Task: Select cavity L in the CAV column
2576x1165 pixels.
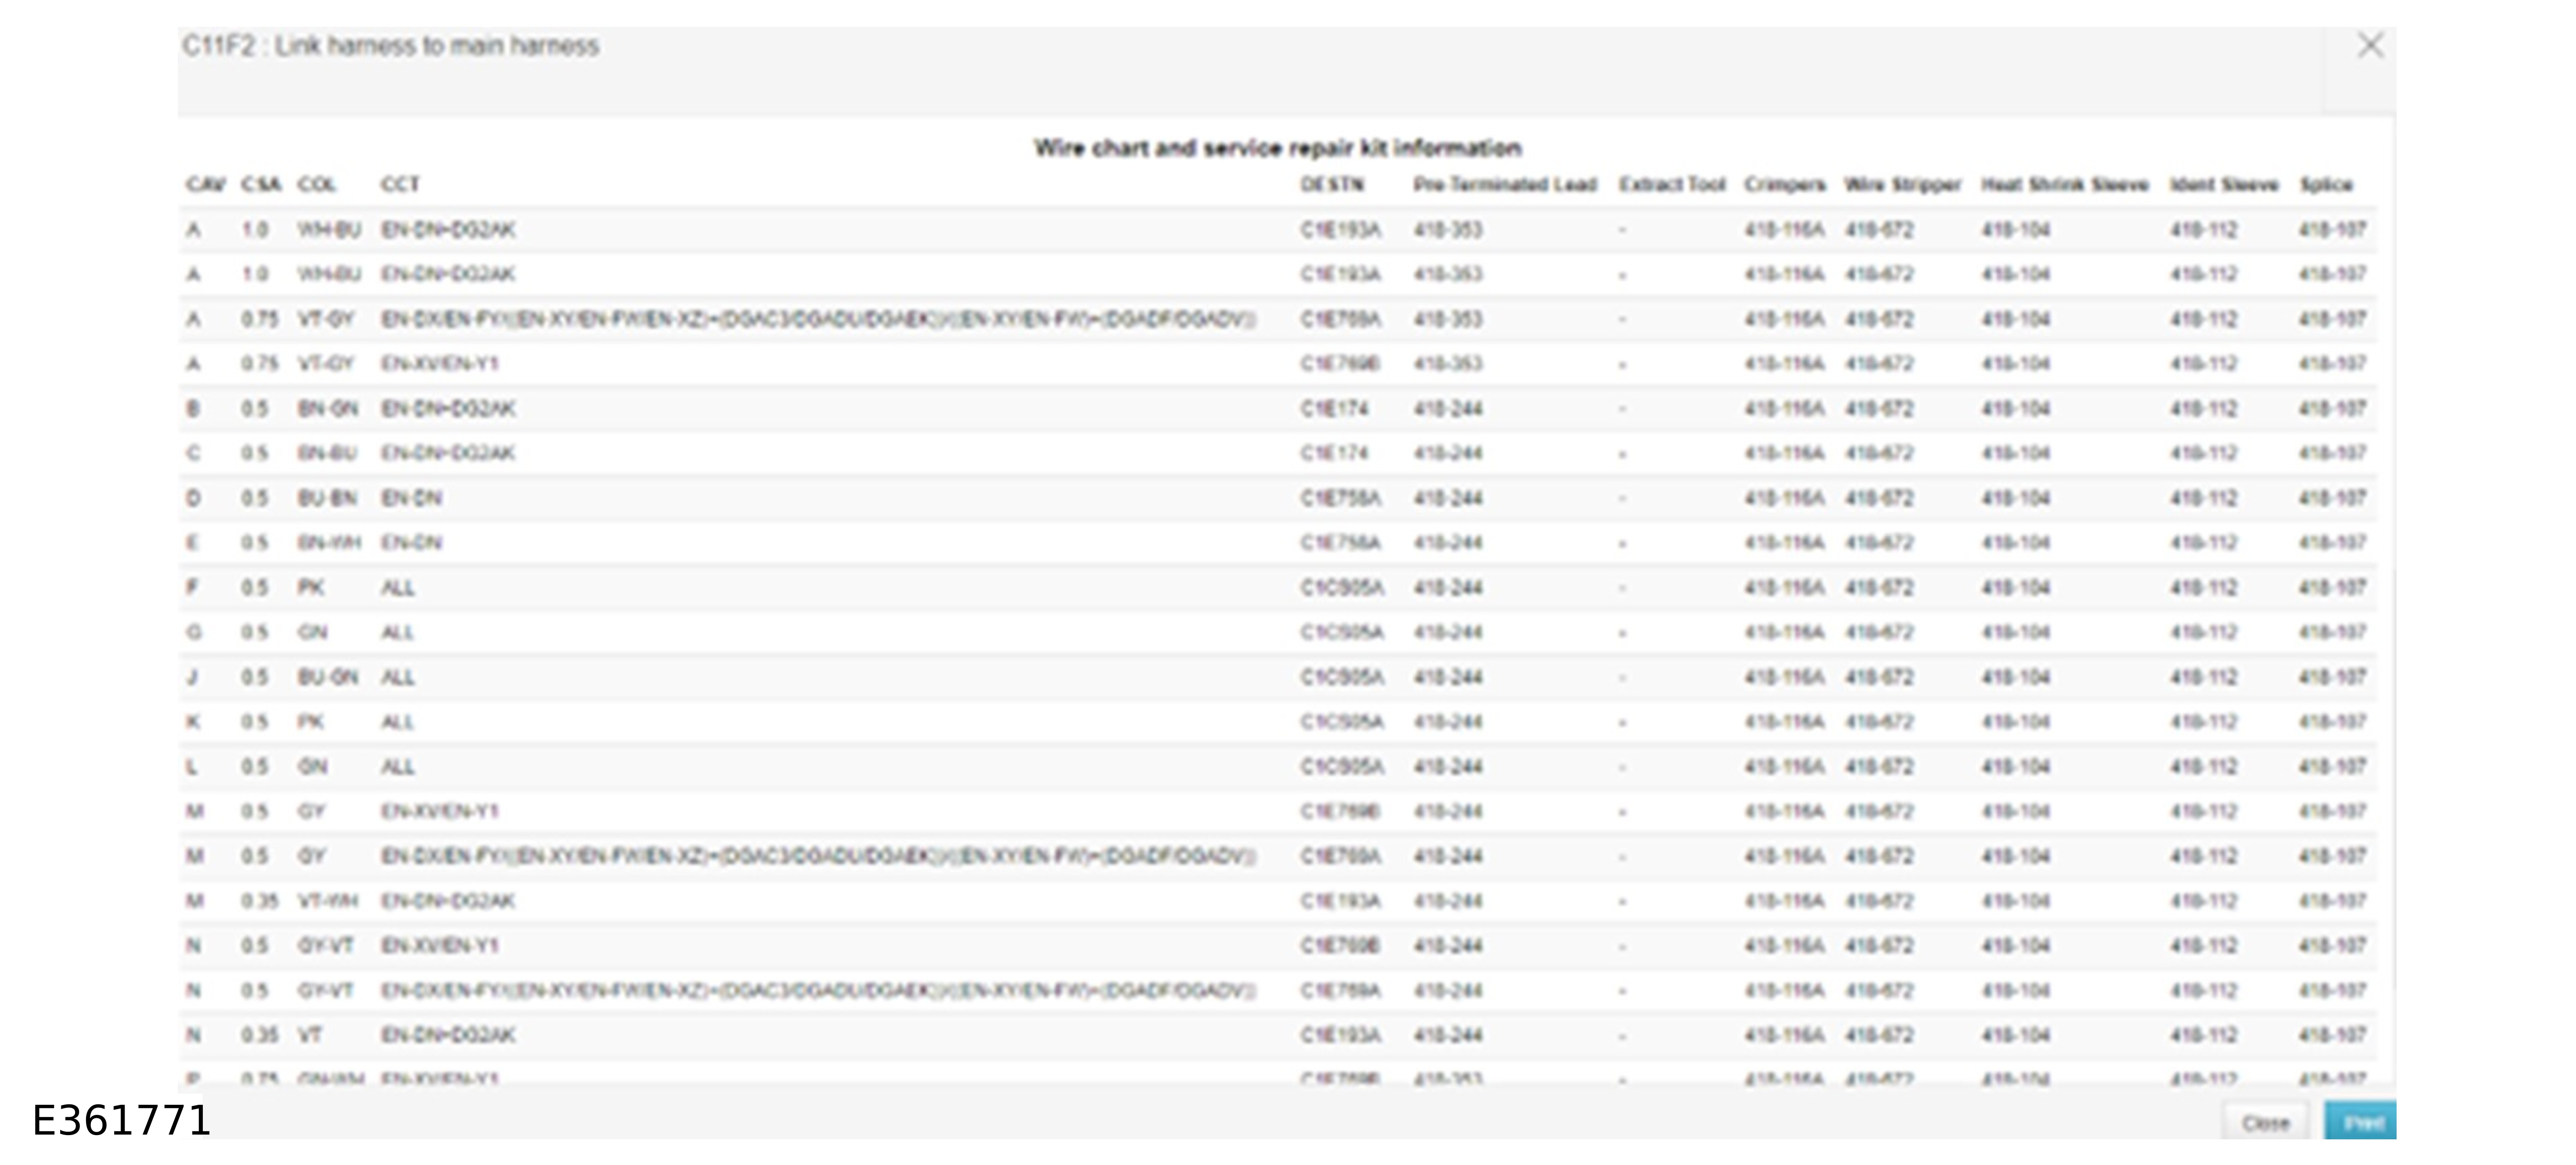Action: (192, 767)
